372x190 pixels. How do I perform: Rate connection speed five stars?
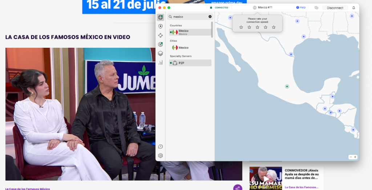[274, 27]
